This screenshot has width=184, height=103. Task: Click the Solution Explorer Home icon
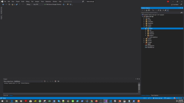(x=147, y=10)
